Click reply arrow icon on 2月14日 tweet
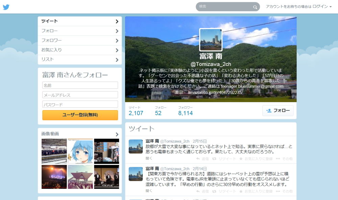338x200 pixels. [x=198, y=191]
